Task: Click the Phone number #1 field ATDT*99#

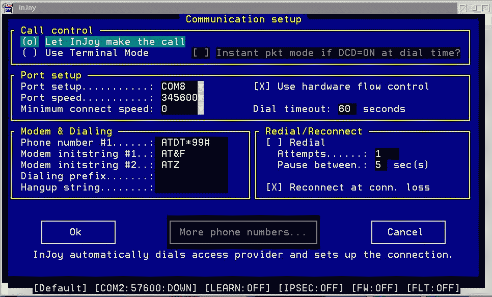Action: click(192, 143)
